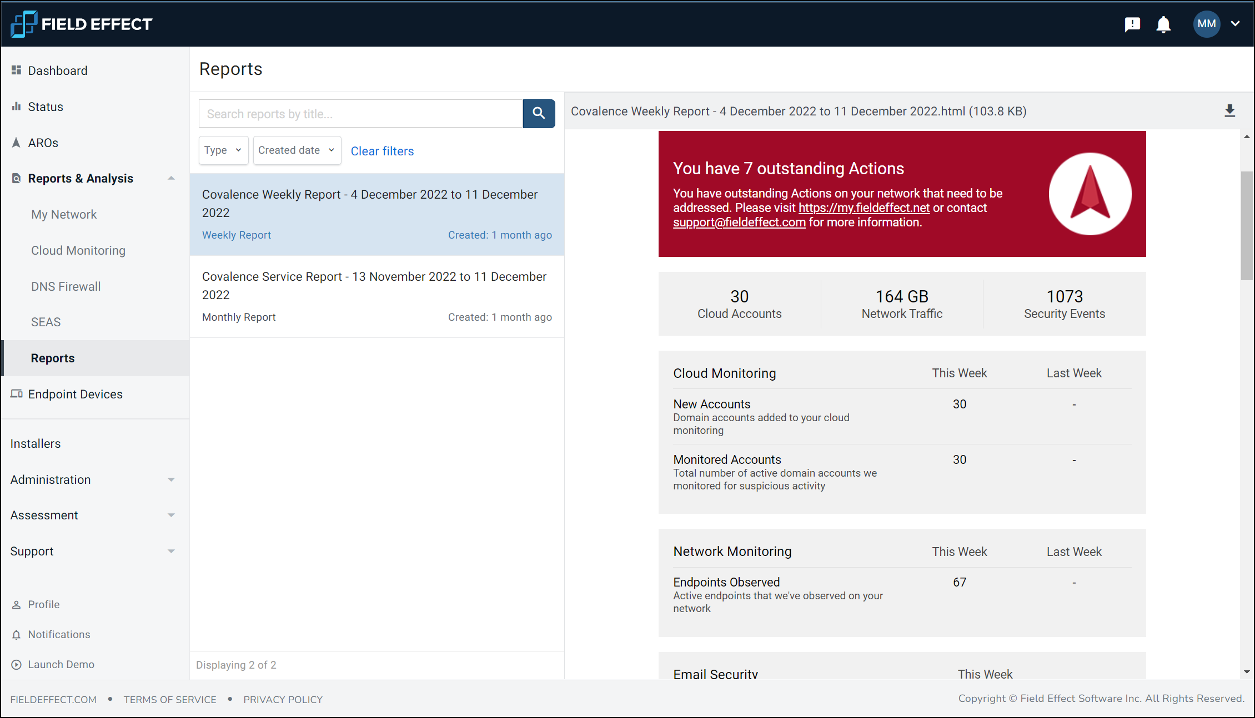Click the Field Effect logo
The image size is (1255, 718).
point(81,24)
